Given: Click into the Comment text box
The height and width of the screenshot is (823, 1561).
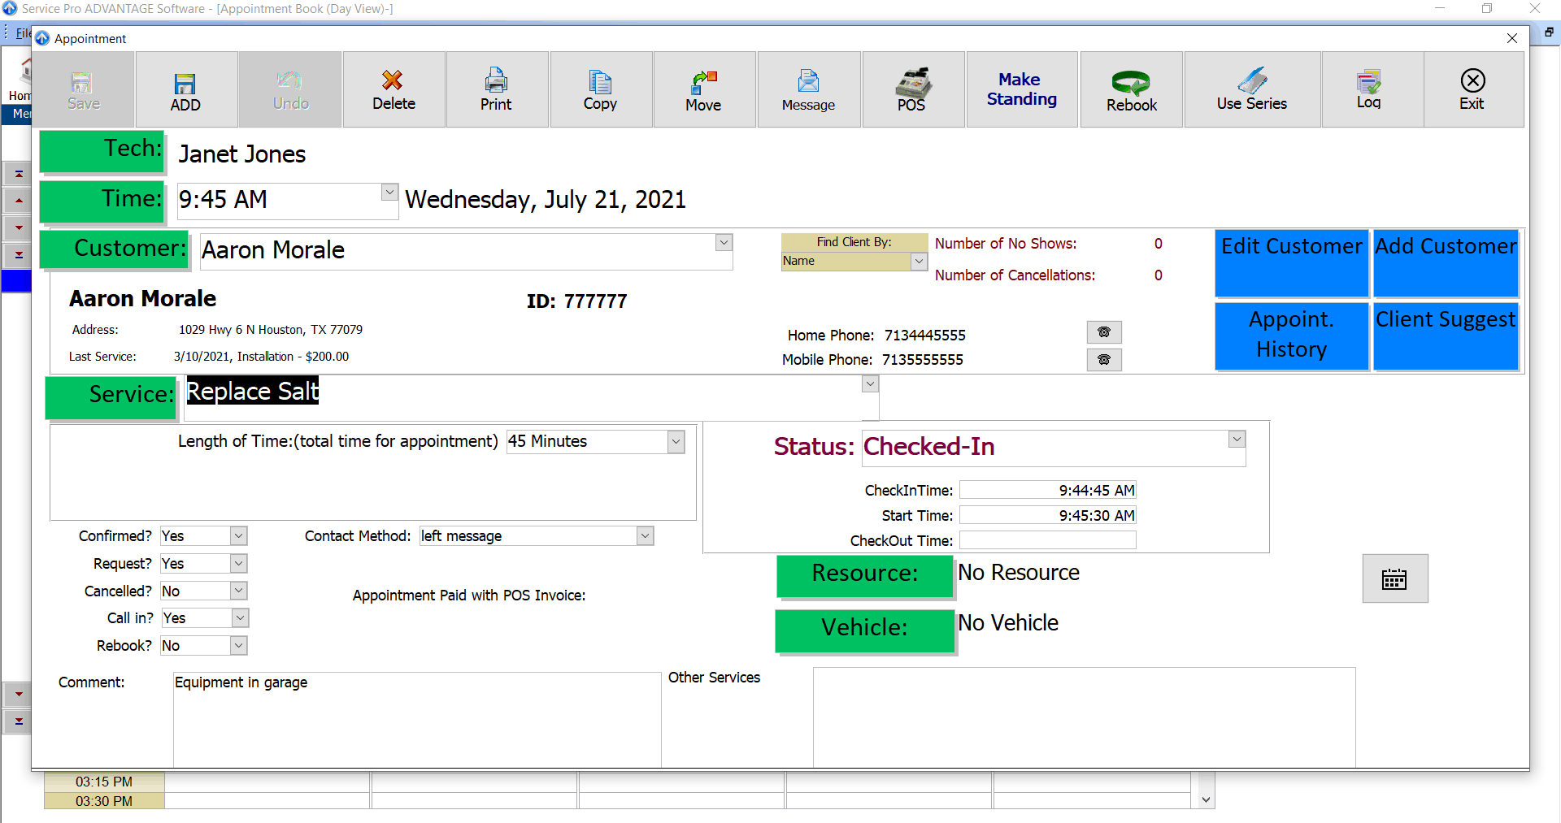Looking at the screenshot, I should (417, 719).
